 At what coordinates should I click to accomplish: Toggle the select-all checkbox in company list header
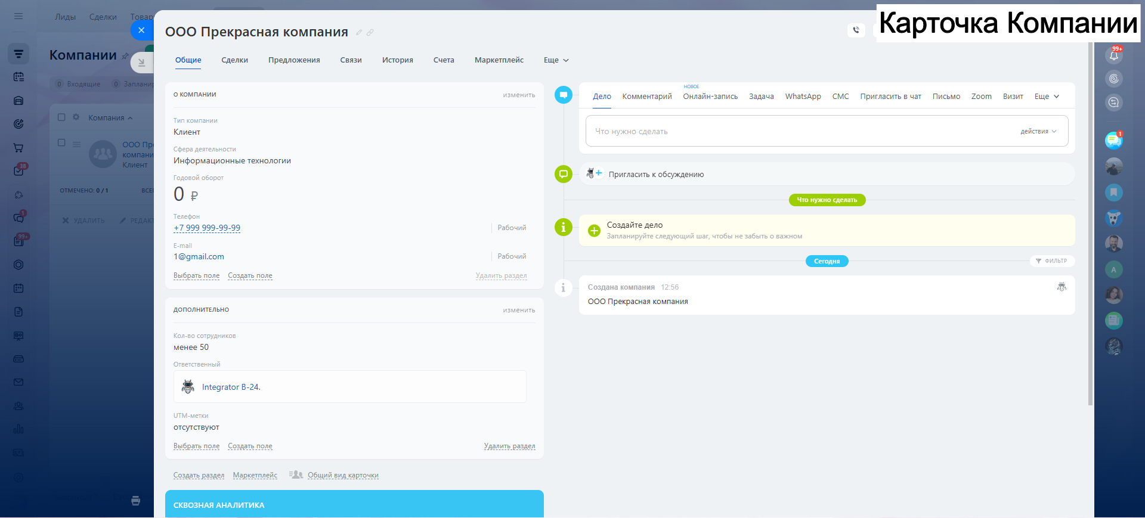[61, 117]
